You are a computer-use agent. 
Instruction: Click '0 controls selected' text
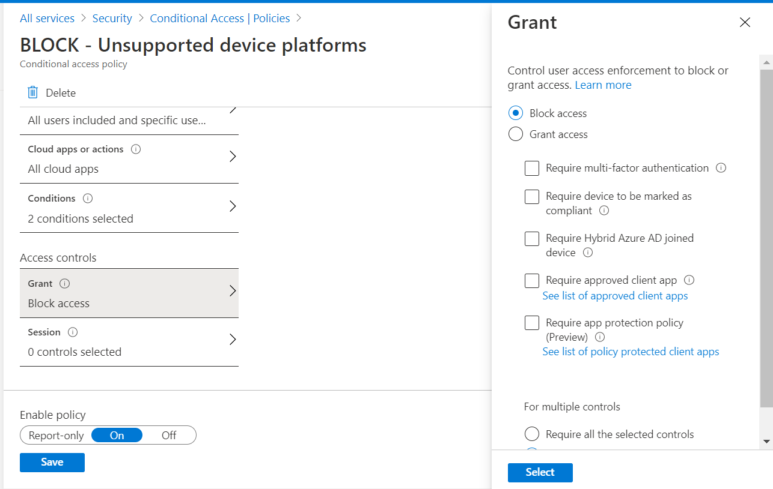click(75, 352)
